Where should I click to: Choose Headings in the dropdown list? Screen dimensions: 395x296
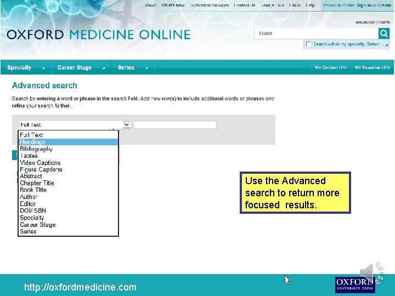68,142
